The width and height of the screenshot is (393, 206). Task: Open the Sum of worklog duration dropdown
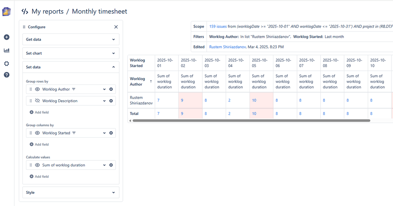click(x=104, y=165)
